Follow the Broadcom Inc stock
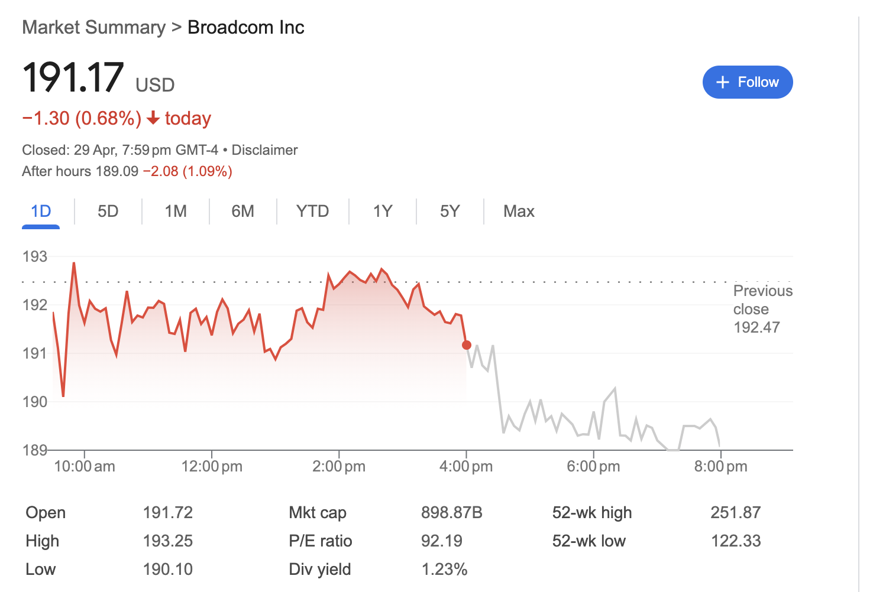 [x=748, y=82]
